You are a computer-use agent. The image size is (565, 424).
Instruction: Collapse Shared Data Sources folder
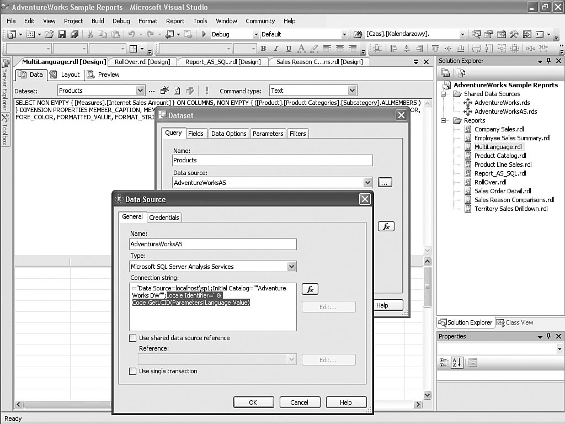[444, 94]
